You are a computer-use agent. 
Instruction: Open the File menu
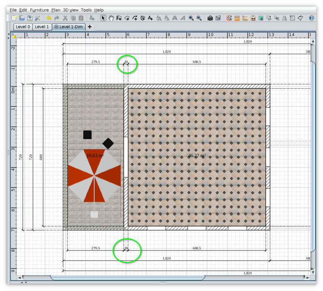[13, 10]
